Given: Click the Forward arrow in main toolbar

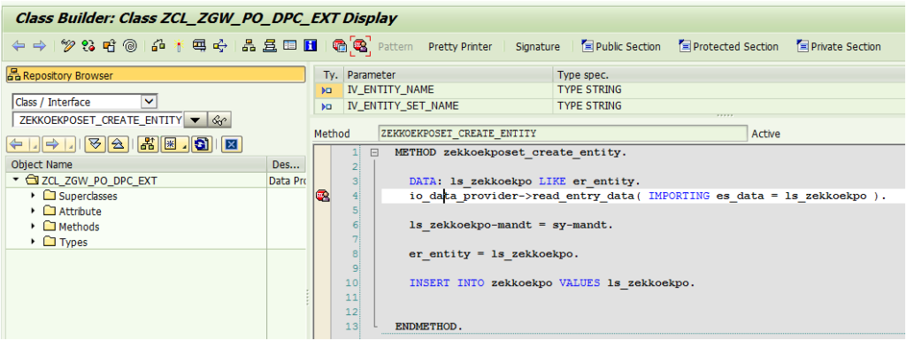Looking at the screenshot, I should (x=39, y=47).
